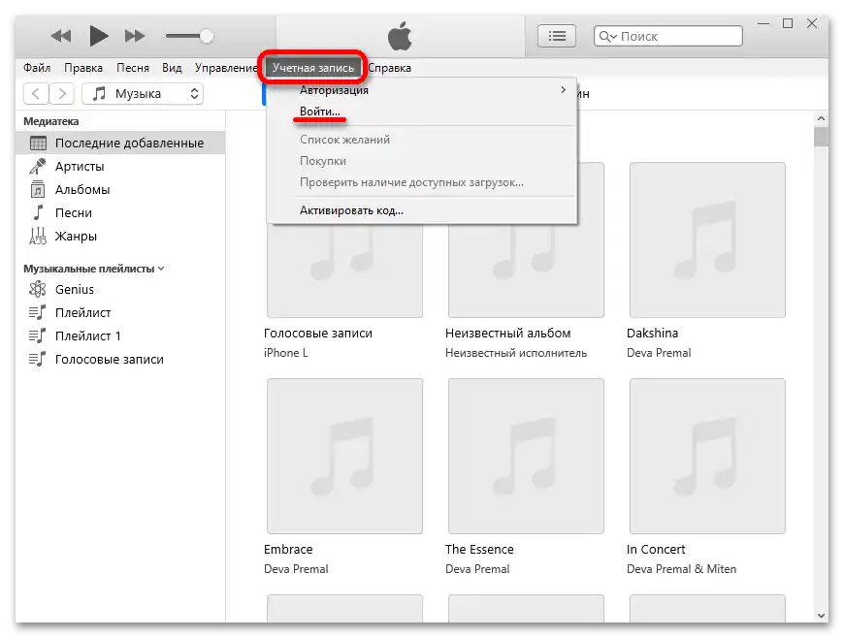Click the atom icon beside Genius
Image resolution: width=844 pixels, height=638 pixels.
point(38,289)
